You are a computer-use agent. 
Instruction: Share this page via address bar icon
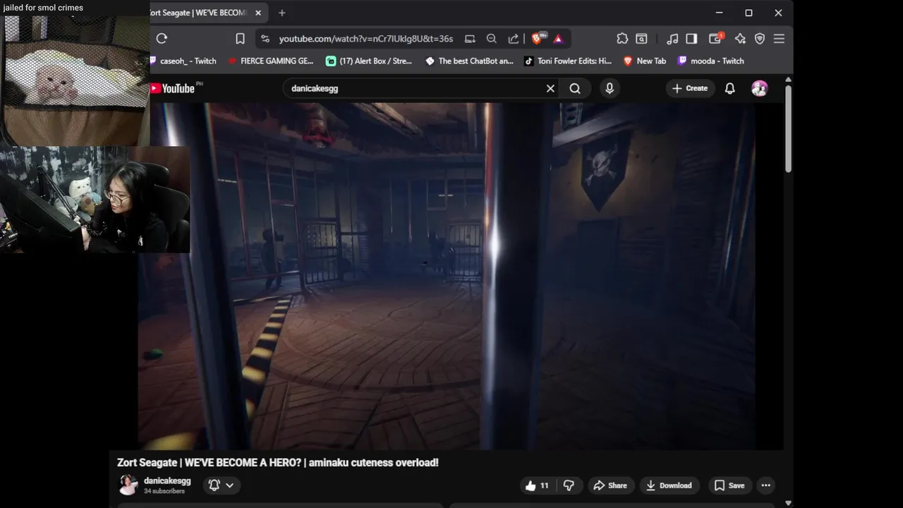(514, 39)
